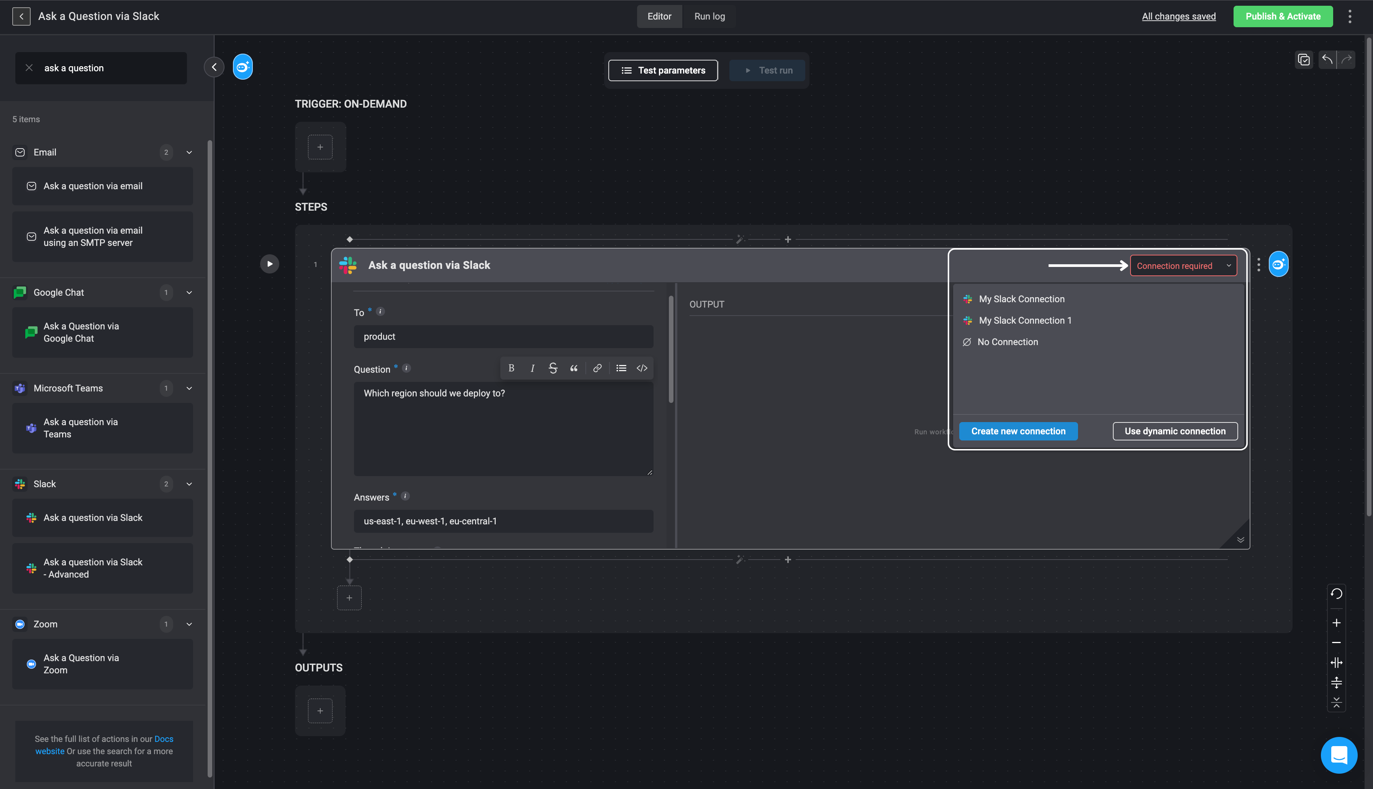Viewport: 1373px width, 789px height.
Task: Open the support chat bubble
Action: pyautogui.click(x=1339, y=755)
